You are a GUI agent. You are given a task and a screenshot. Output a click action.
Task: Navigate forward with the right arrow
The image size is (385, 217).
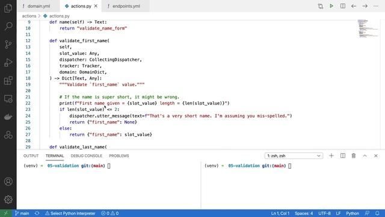365,6
